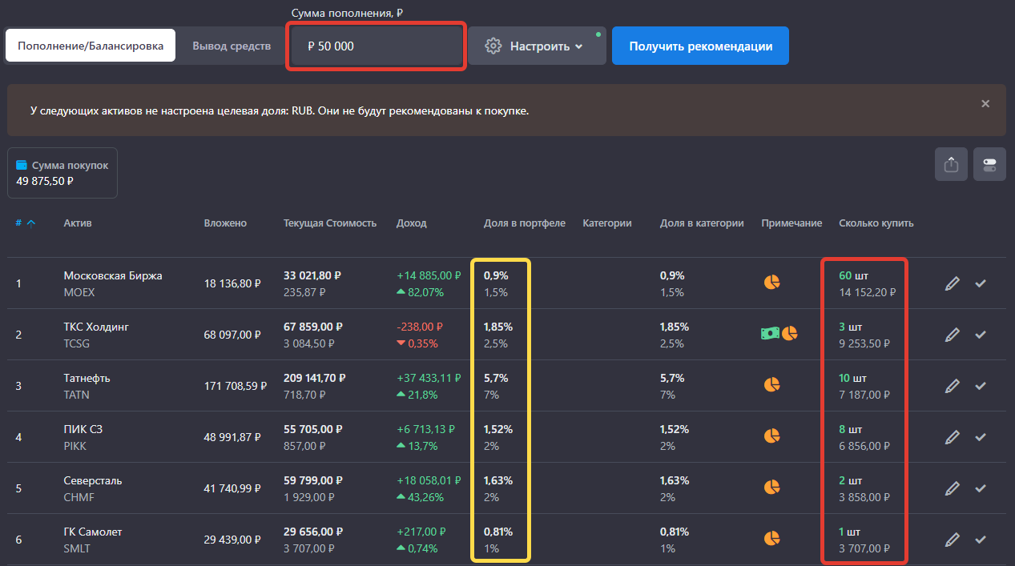
Task: Click the pencil edit icon for Татнефть
Action: [952, 386]
